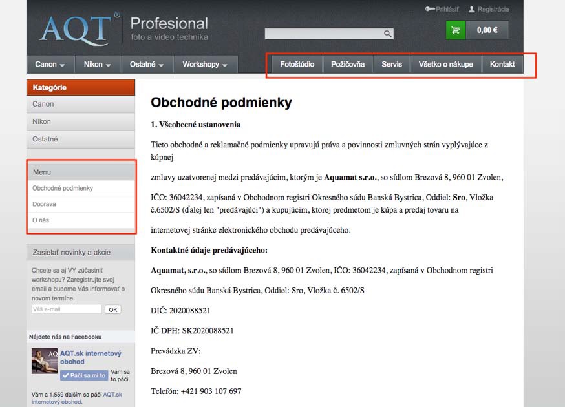The height and width of the screenshot is (407, 565).
Task: Select Nikon in the Kategórie sidebar
Action: pos(42,121)
